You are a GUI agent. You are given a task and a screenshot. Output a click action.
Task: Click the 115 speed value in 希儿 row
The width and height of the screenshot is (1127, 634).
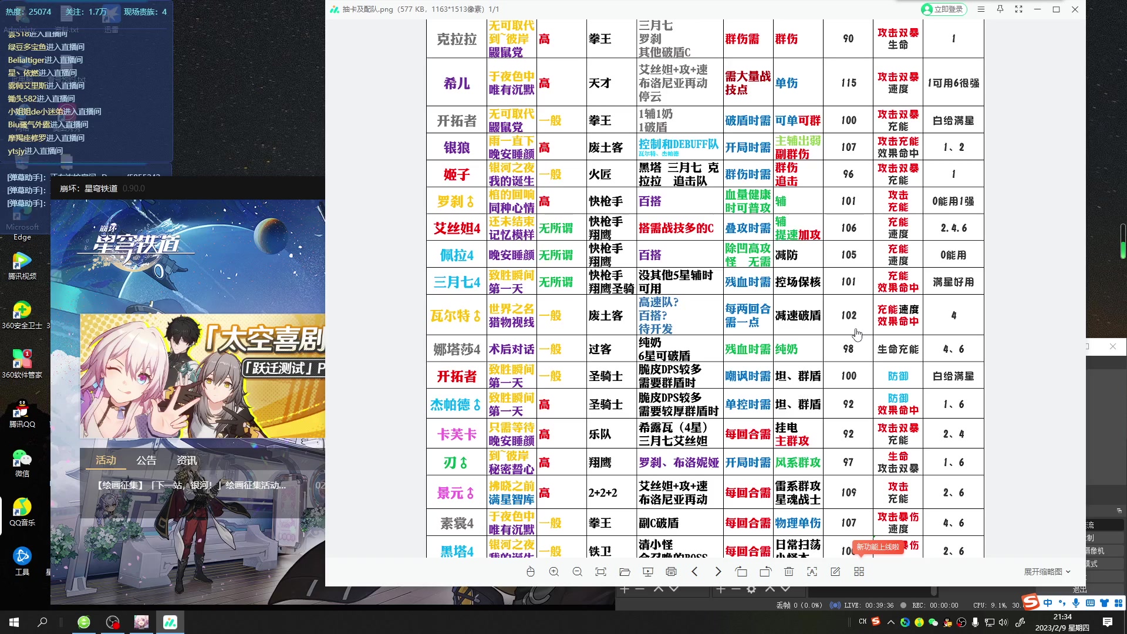pos(848,83)
